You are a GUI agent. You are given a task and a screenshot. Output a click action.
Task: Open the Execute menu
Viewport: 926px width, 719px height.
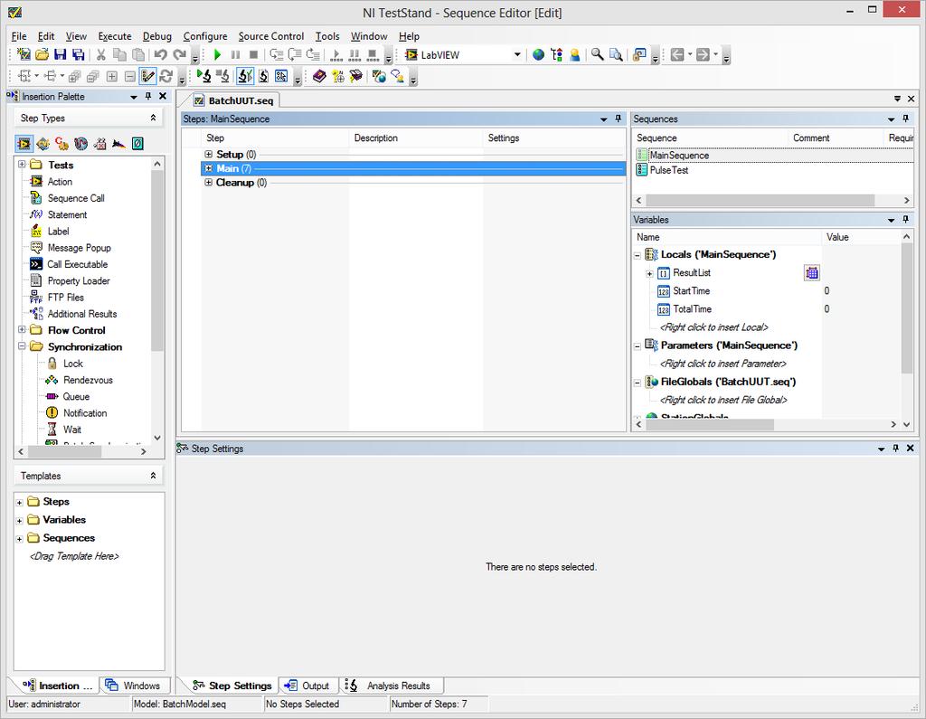(x=115, y=36)
